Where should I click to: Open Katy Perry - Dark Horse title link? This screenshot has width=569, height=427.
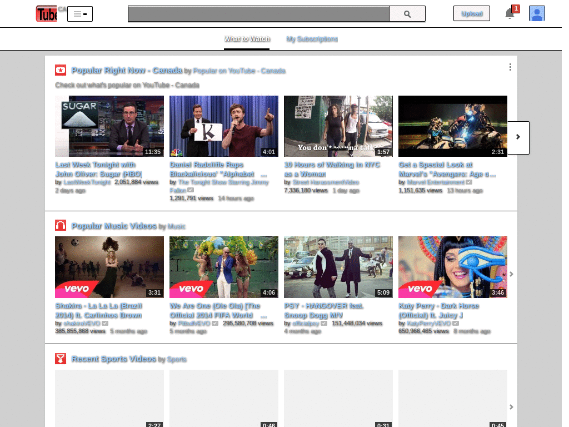point(439,310)
